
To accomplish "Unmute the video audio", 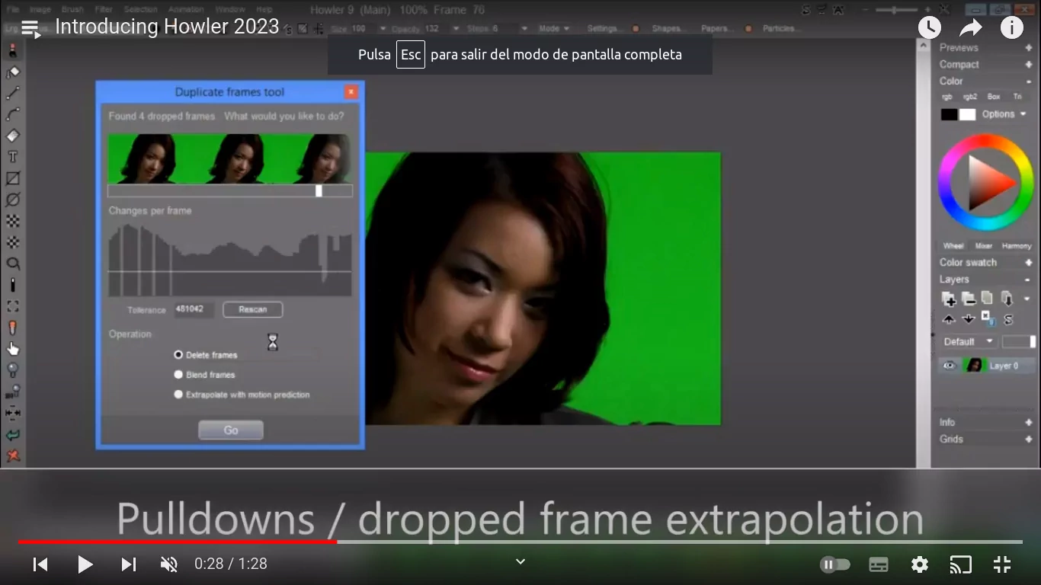I will click(168, 564).
